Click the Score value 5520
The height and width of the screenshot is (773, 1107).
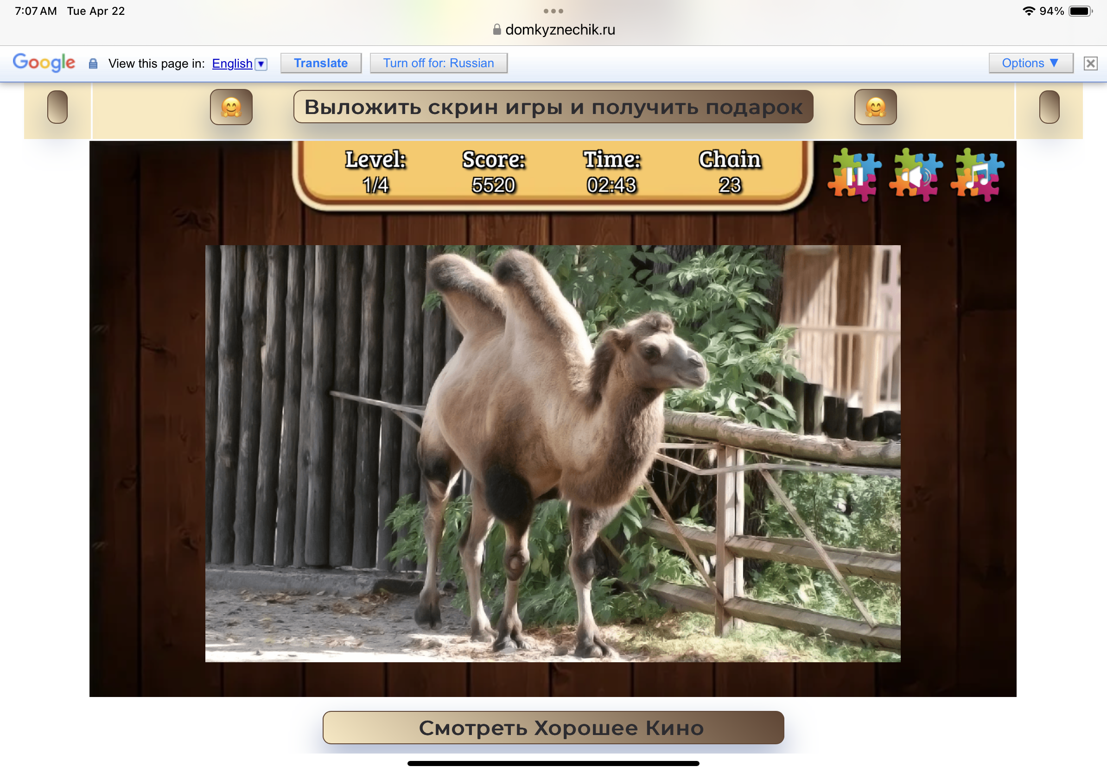coord(493,185)
